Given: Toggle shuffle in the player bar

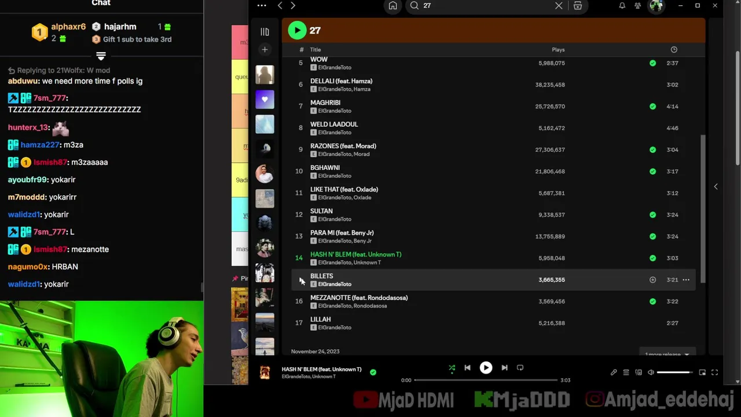Looking at the screenshot, I should pos(452,368).
